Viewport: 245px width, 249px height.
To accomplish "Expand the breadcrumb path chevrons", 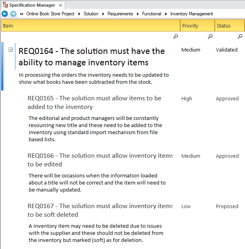I will [x=22, y=14].
